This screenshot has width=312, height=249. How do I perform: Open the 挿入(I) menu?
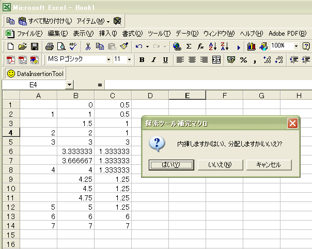point(107,34)
